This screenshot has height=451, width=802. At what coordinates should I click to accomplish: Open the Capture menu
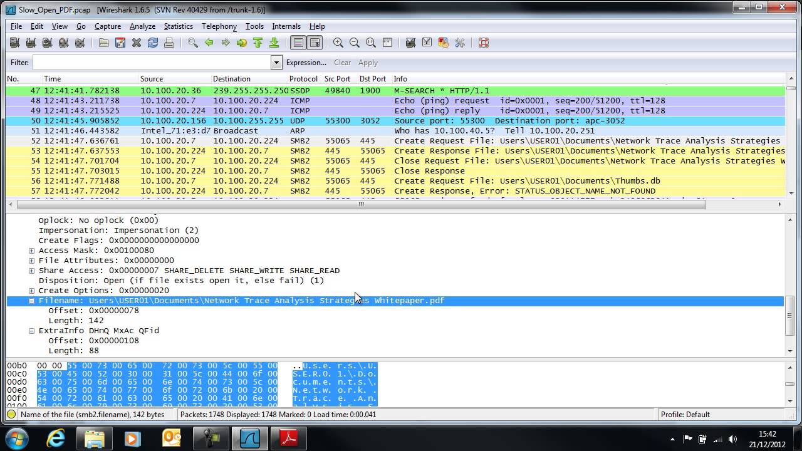[x=108, y=26]
